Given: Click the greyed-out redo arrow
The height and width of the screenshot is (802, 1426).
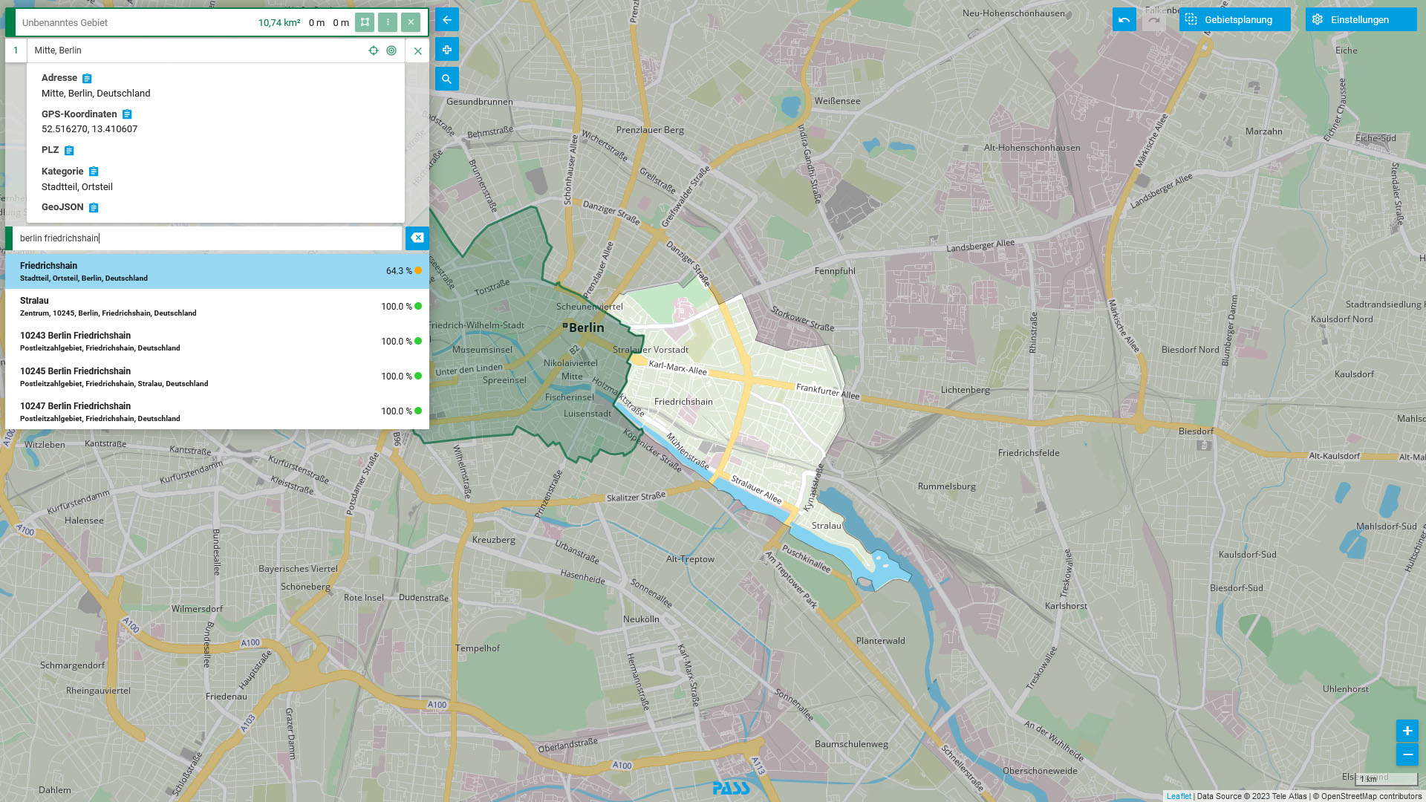Looking at the screenshot, I should pos(1153,20).
